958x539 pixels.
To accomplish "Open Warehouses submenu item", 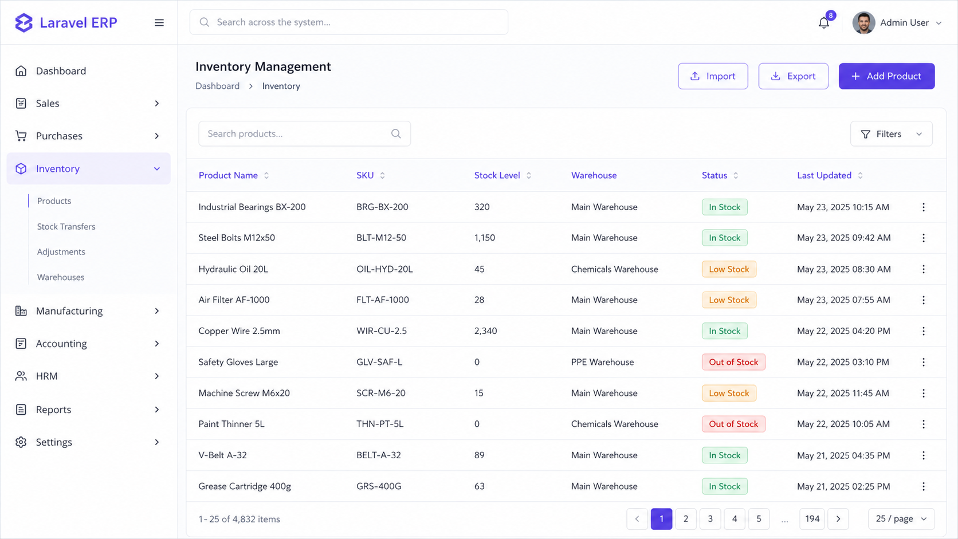I will (x=60, y=277).
